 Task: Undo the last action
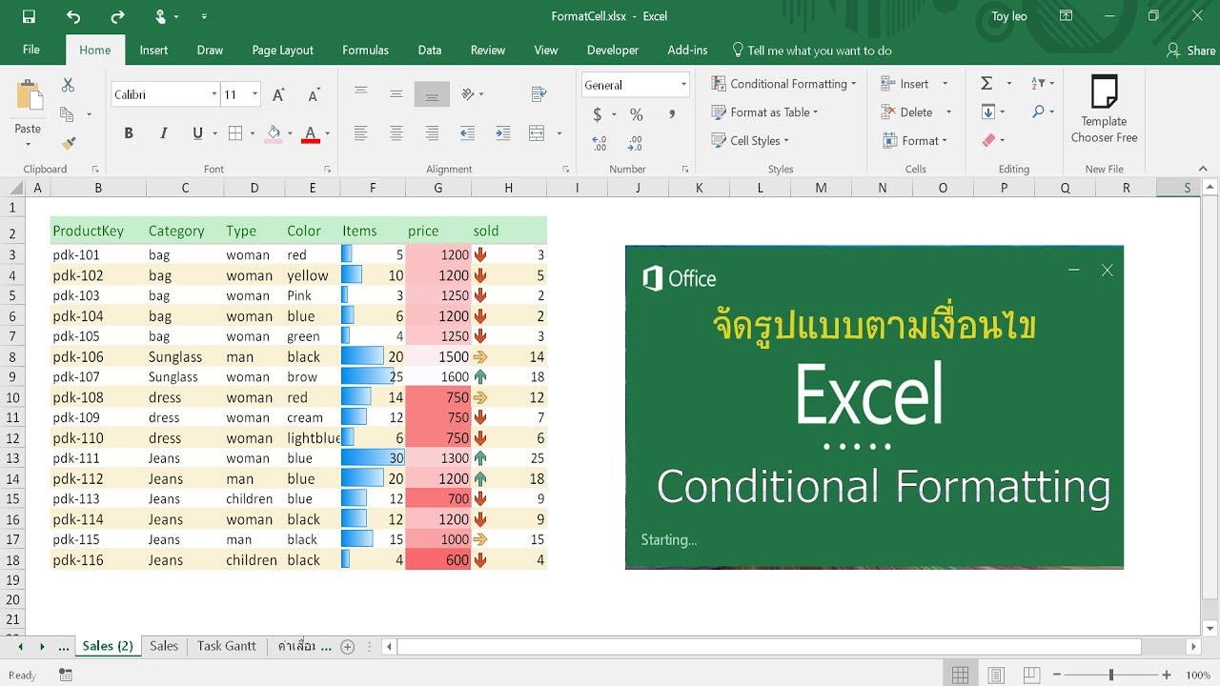point(73,16)
